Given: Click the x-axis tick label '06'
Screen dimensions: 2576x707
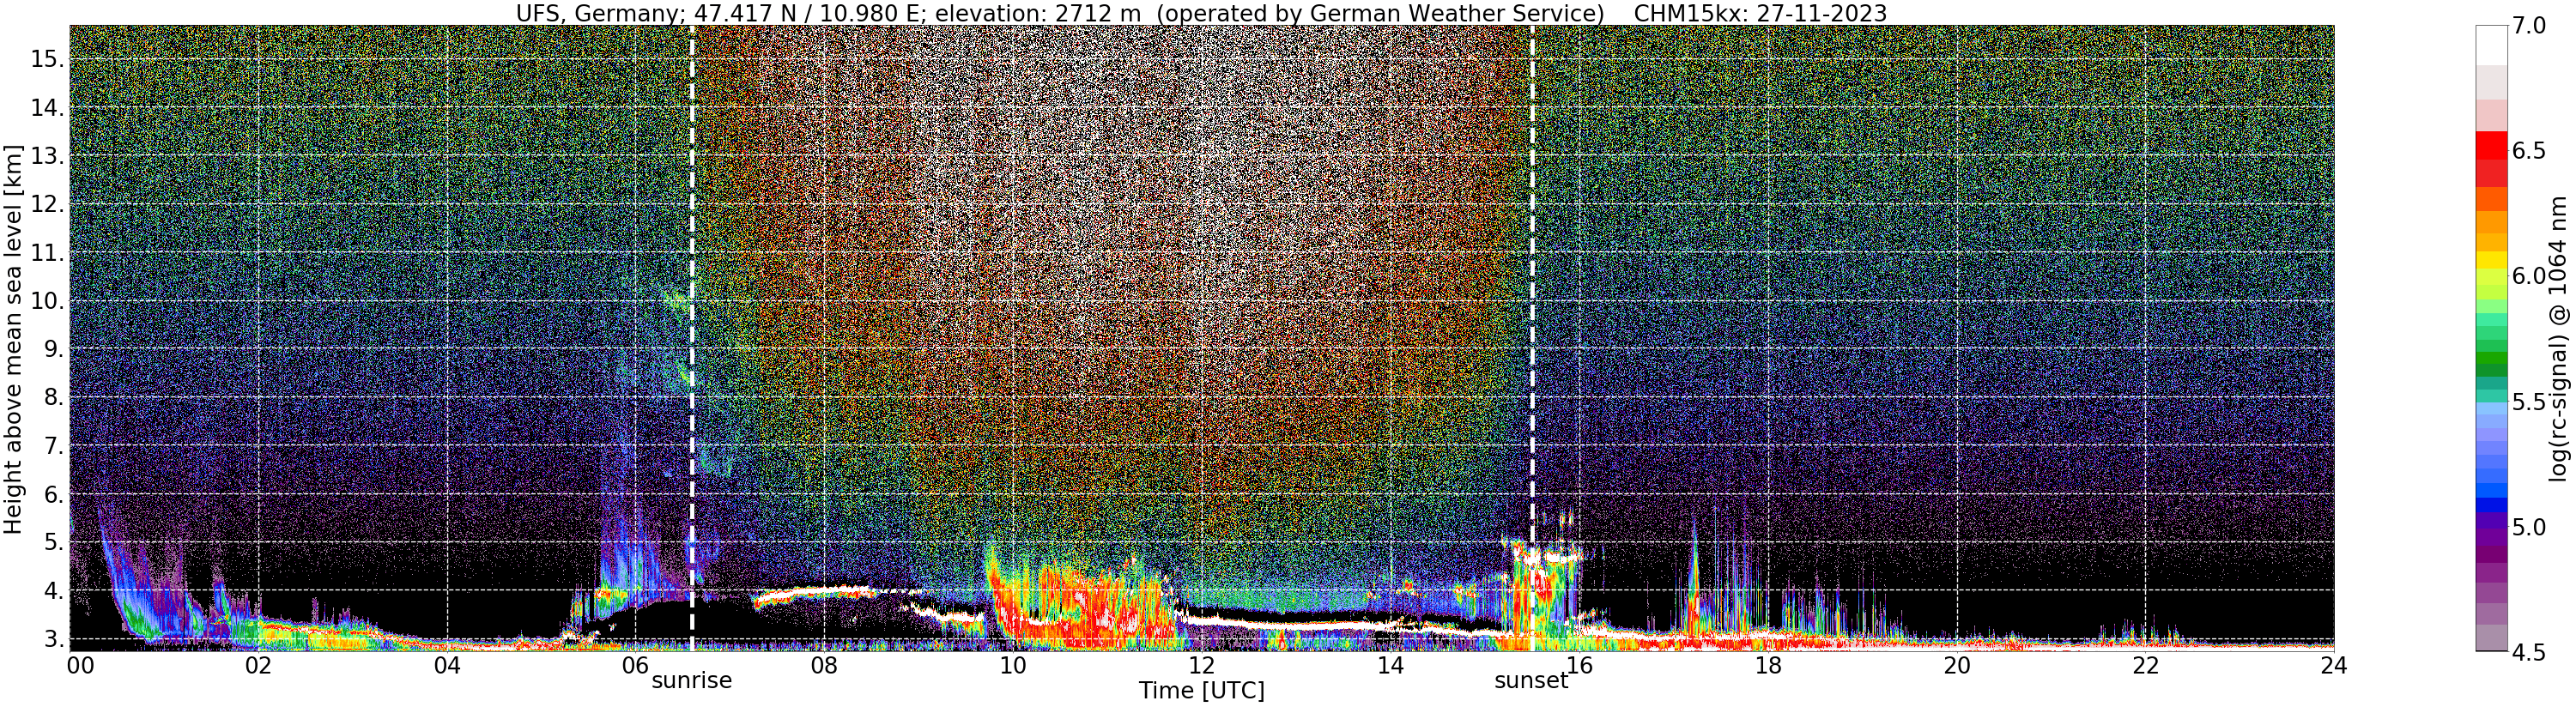Looking at the screenshot, I should [x=635, y=665].
